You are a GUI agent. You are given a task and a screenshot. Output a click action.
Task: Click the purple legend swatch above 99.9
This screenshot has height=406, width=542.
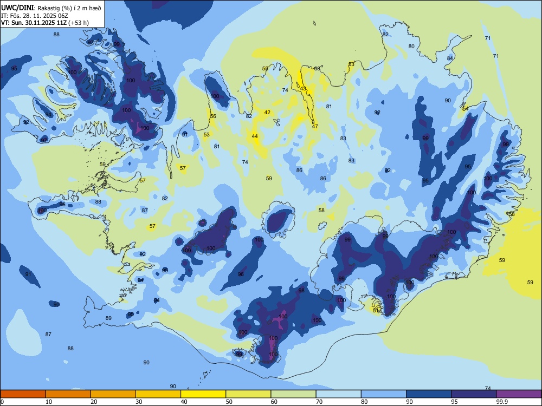[519, 394]
